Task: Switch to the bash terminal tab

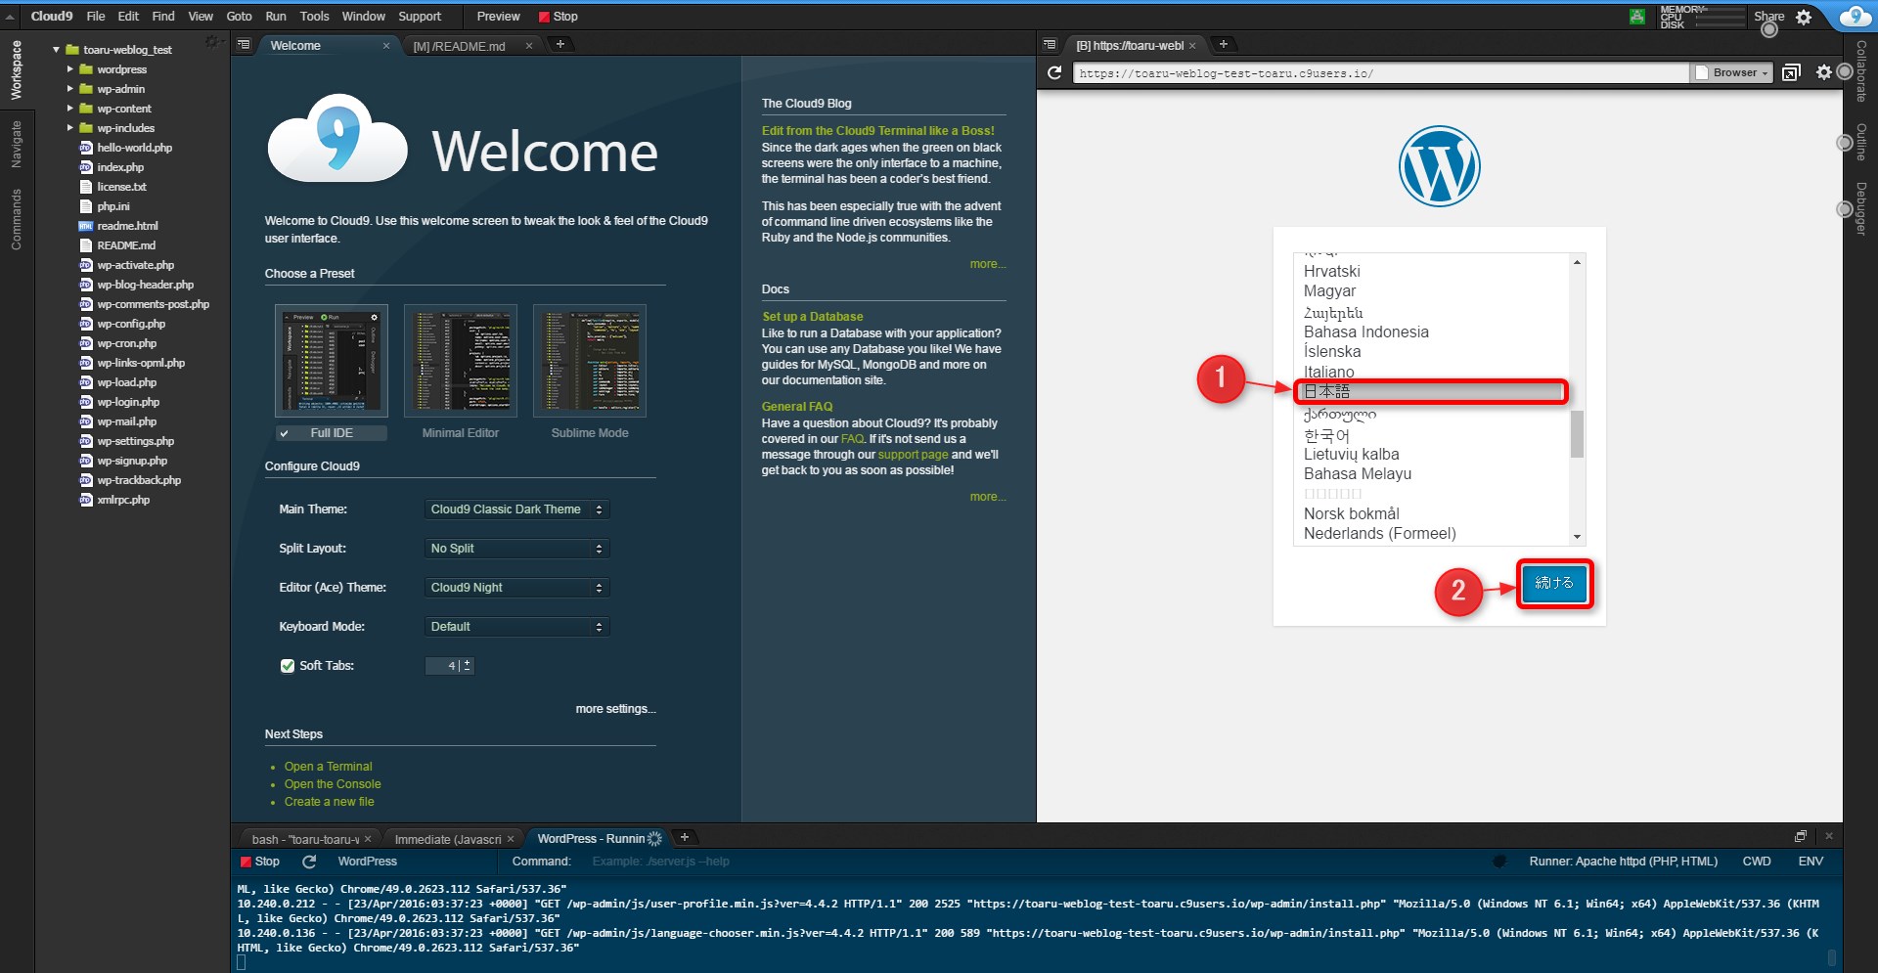Action: point(305,839)
